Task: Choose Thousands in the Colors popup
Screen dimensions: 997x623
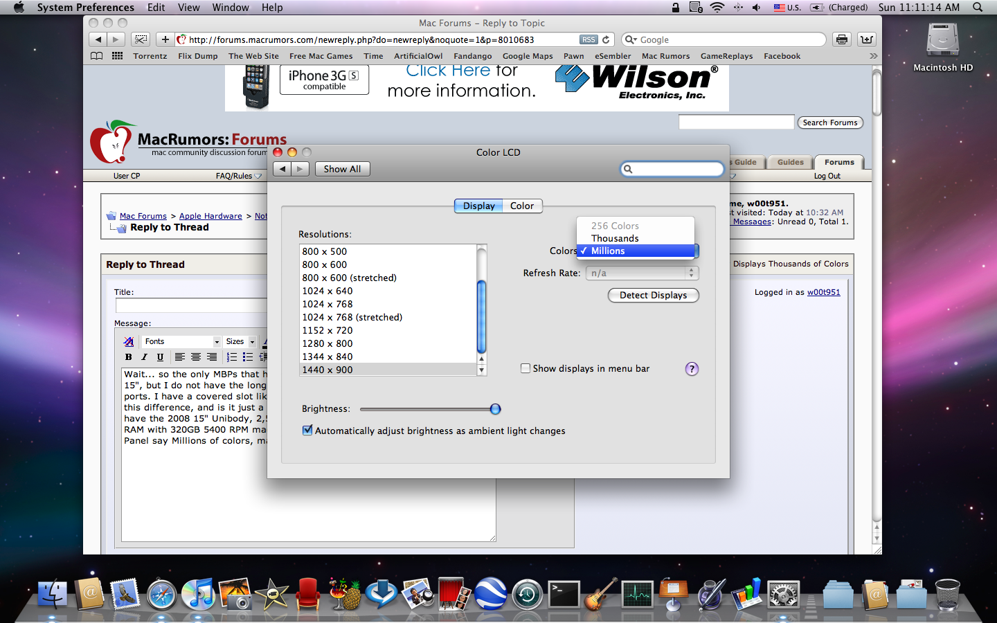Action: pyautogui.click(x=636, y=238)
